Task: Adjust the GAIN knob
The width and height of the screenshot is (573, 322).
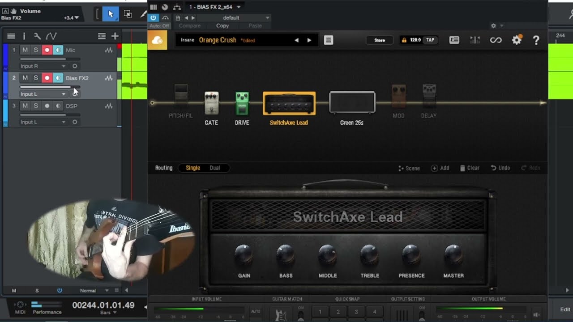Action: pyautogui.click(x=244, y=254)
